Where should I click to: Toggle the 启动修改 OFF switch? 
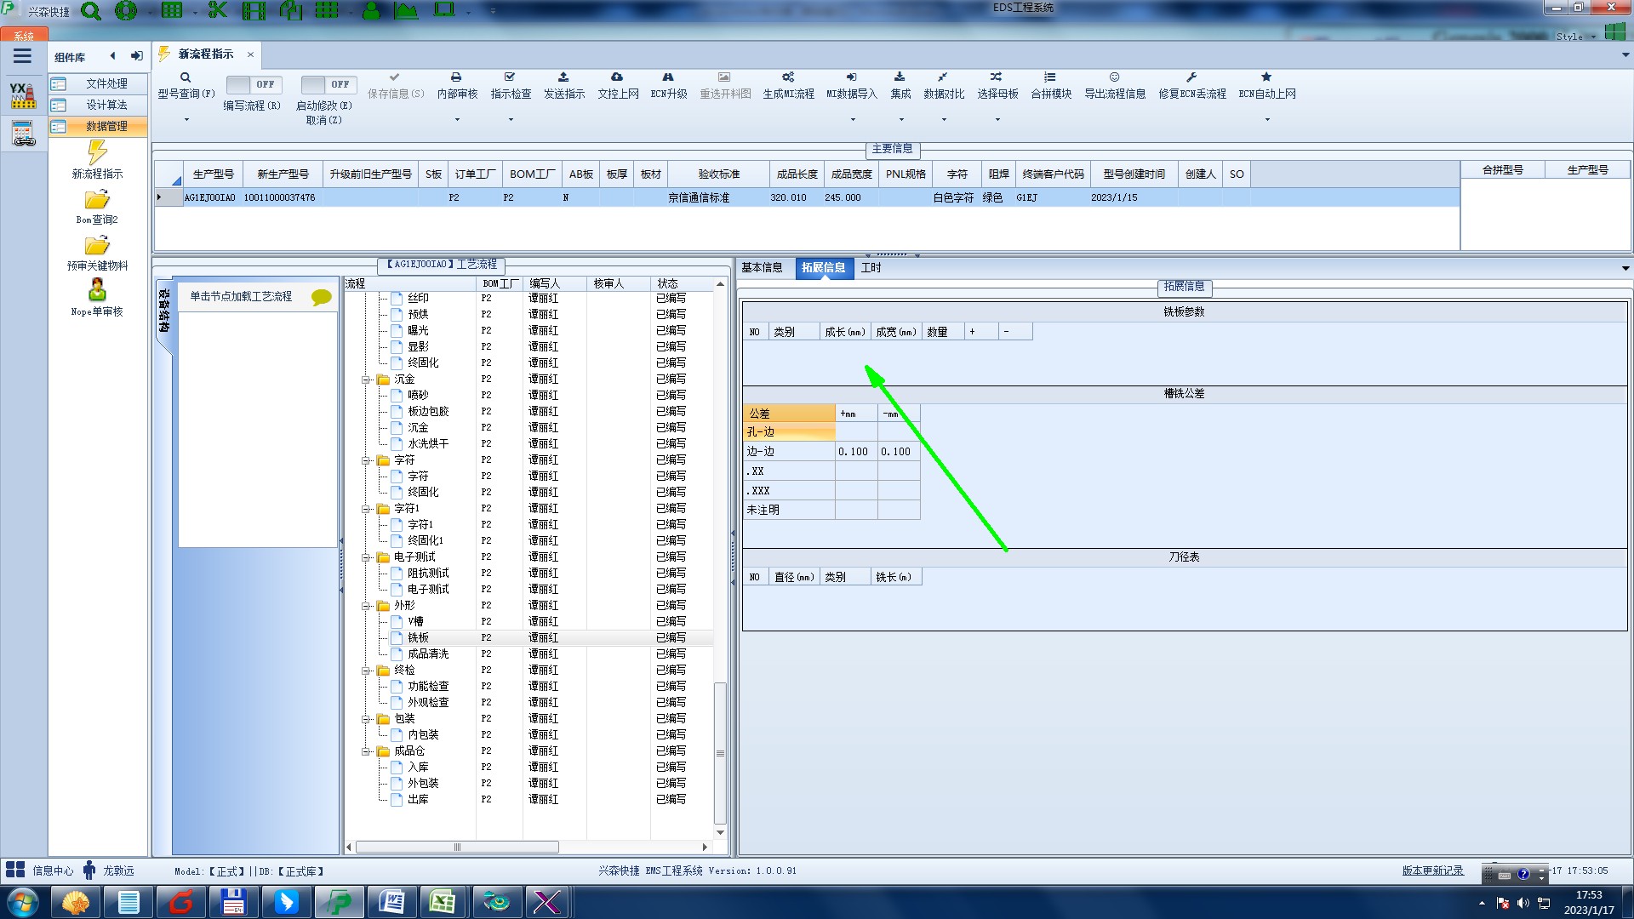point(329,84)
